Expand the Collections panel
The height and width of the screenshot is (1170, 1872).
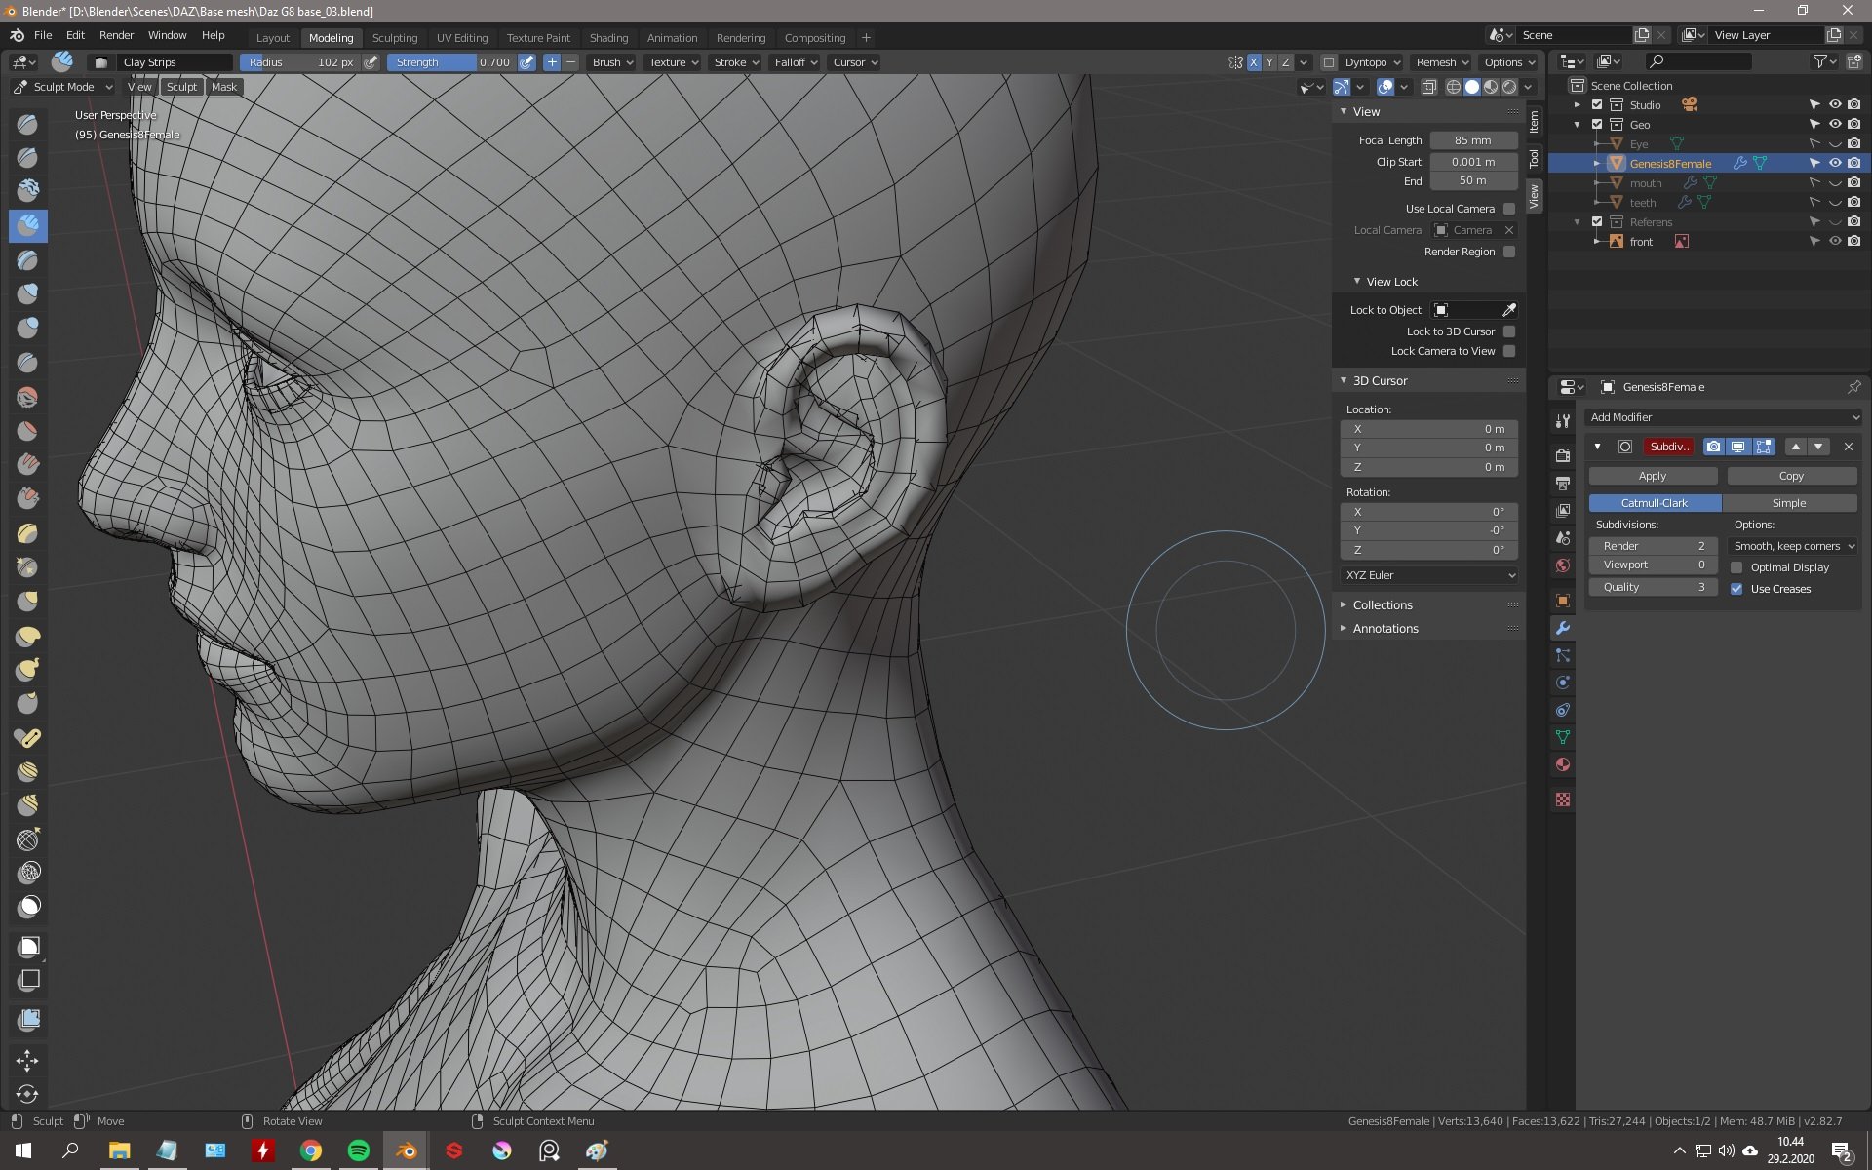click(x=1343, y=604)
